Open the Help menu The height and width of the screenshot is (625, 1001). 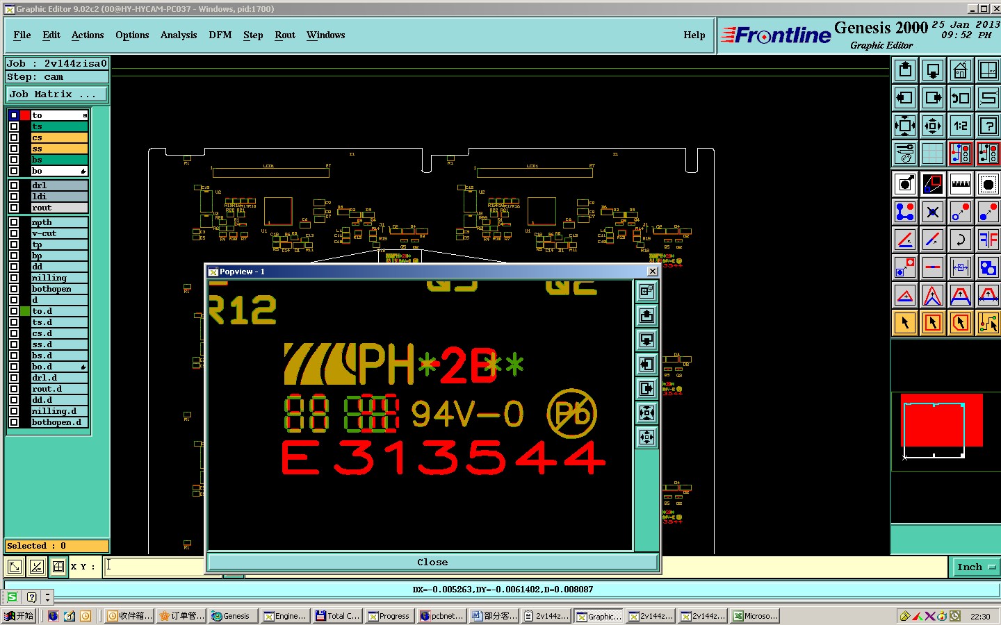694,35
